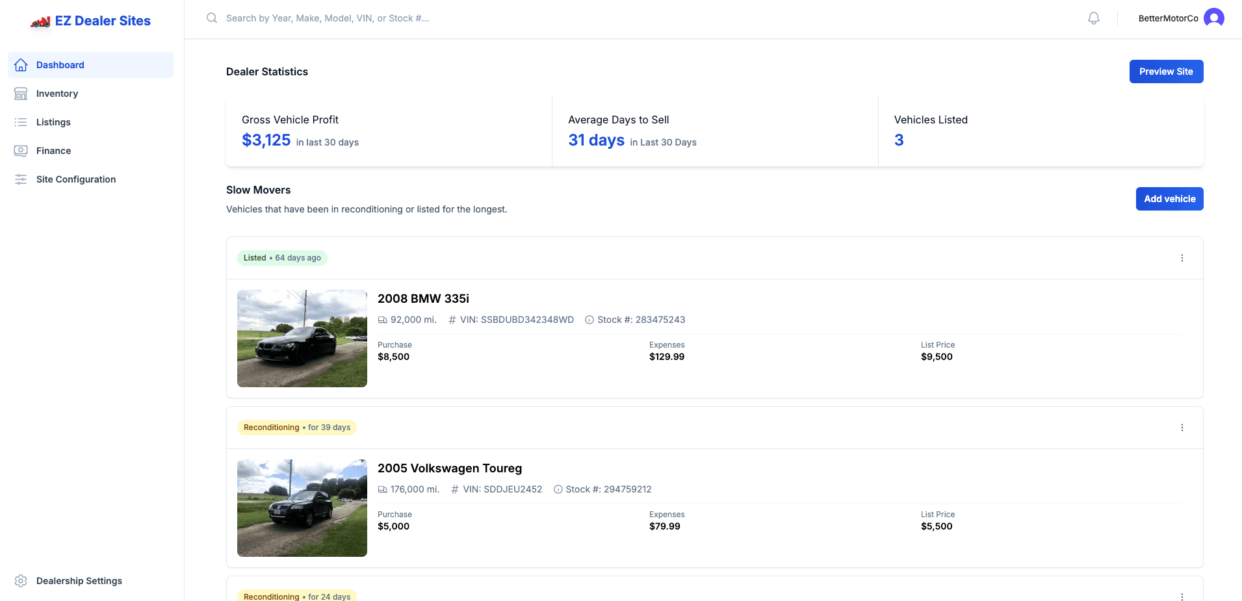
Task: Click into the vehicle search field
Action: tap(390, 18)
